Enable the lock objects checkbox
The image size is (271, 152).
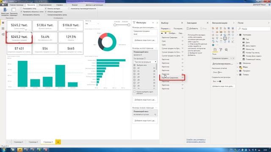(x=22, y=15)
